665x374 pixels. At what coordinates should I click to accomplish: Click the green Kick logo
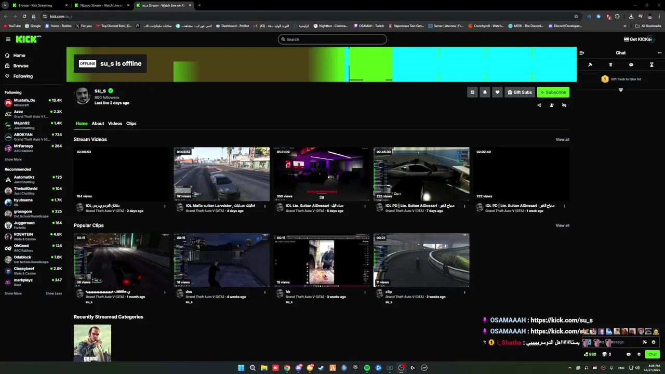pyautogui.click(x=28, y=39)
